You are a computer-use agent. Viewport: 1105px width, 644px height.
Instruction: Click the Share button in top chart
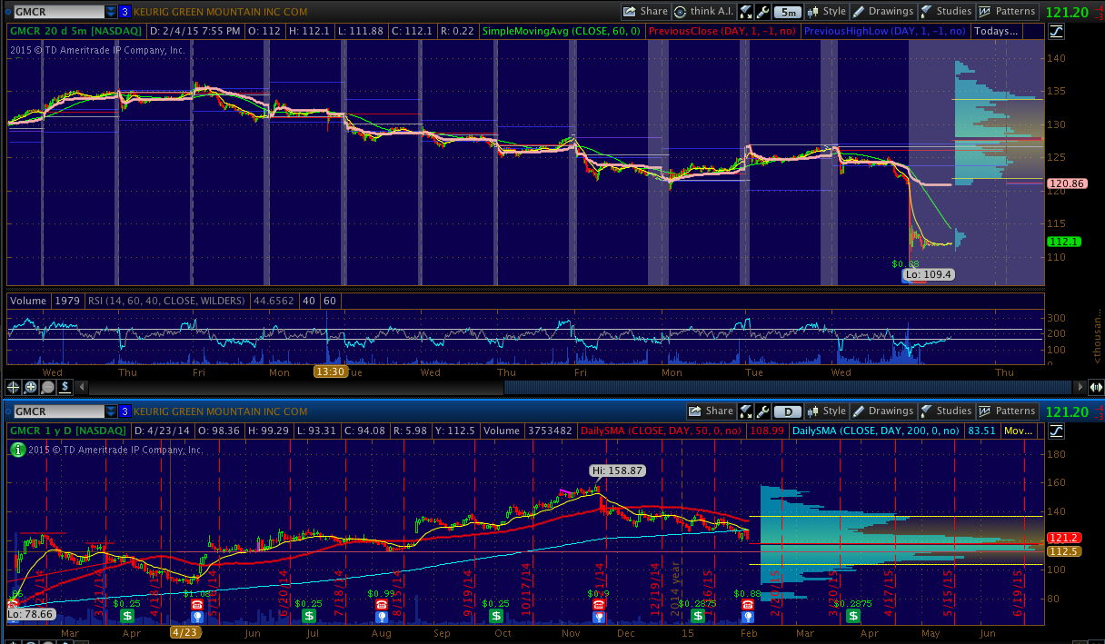pyautogui.click(x=645, y=12)
